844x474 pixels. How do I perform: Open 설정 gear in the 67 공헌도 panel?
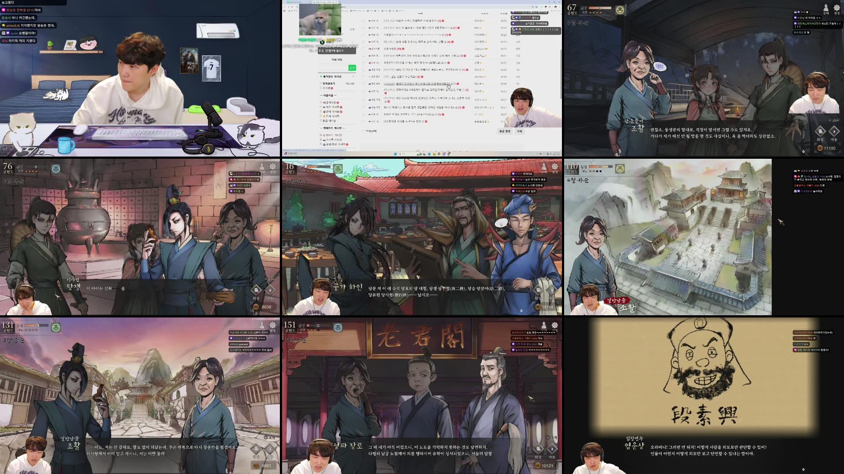click(x=836, y=9)
